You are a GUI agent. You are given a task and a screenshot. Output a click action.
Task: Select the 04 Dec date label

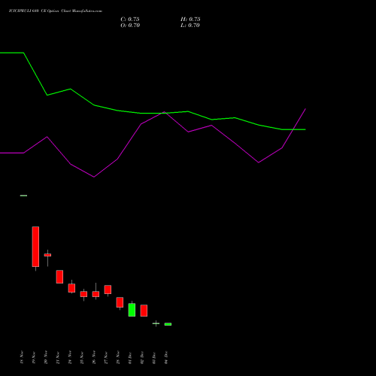166,357
